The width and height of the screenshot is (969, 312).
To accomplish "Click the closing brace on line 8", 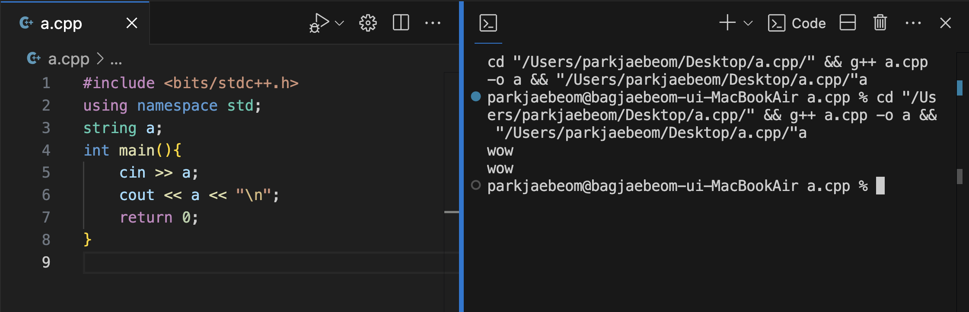I will pos(87,239).
